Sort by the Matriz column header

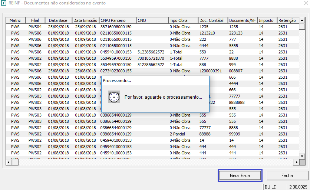[15, 20]
